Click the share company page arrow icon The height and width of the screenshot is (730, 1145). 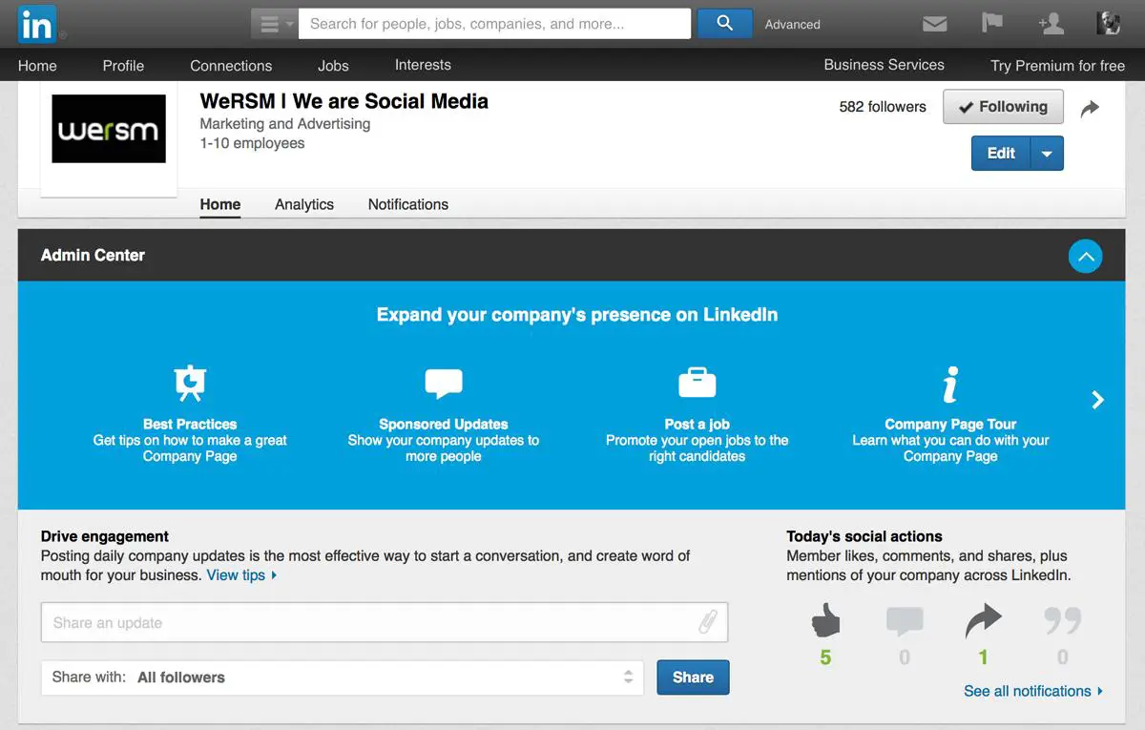1090,109
